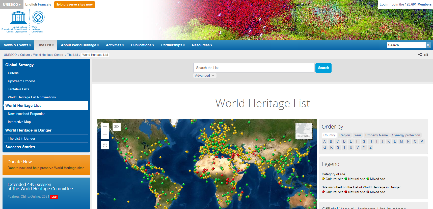Zoom out on the map
433x209 pixels.
tap(105, 135)
